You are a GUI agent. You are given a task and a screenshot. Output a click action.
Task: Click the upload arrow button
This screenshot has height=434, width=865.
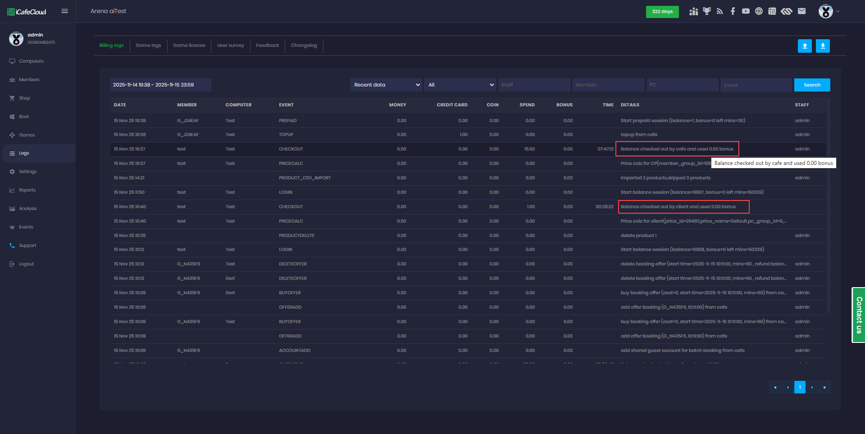coord(804,46)
